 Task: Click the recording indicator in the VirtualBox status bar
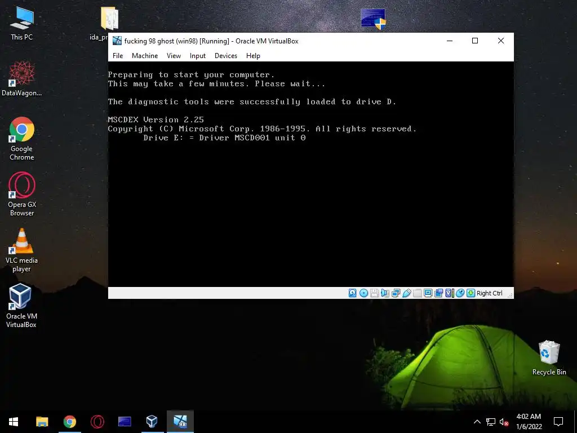[x=438, y=293]
